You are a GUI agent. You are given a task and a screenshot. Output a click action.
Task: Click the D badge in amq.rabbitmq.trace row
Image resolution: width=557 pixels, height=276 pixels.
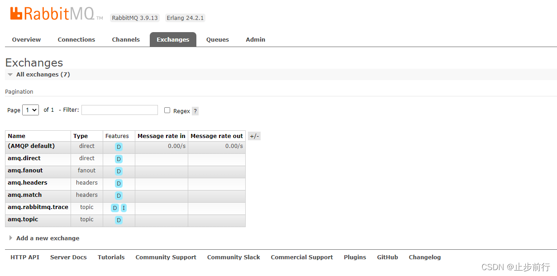click(x=115, y=208)
